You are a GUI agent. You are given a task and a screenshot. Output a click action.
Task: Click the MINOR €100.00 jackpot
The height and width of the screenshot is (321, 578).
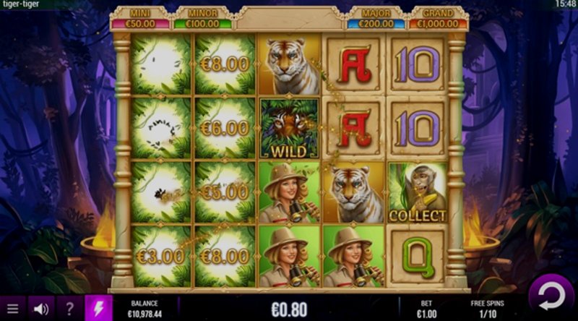(x=202, y=20)
